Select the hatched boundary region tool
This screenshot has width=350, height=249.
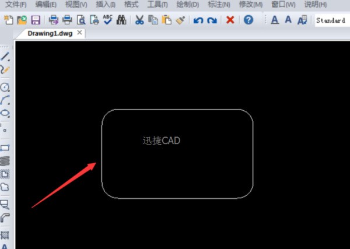click(5, 174)
